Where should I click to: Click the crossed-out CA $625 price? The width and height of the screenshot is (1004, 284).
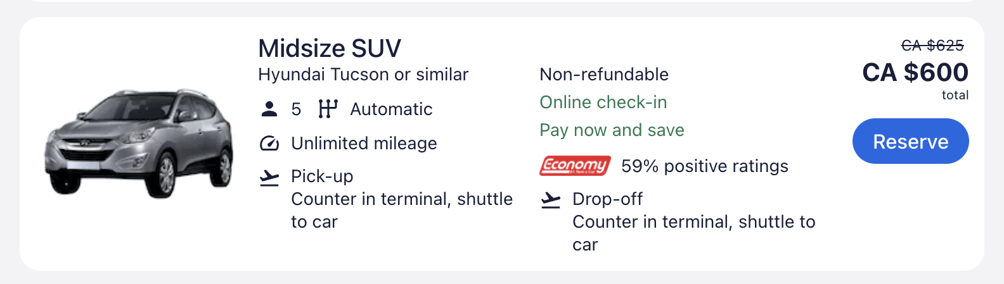pyautogui.click(x=932, y=46)
